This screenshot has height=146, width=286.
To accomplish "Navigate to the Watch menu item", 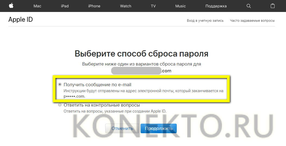I will pos(126,6).
